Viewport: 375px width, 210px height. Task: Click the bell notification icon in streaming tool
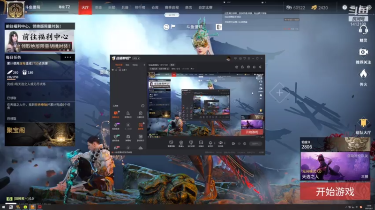tap(254, 67)
